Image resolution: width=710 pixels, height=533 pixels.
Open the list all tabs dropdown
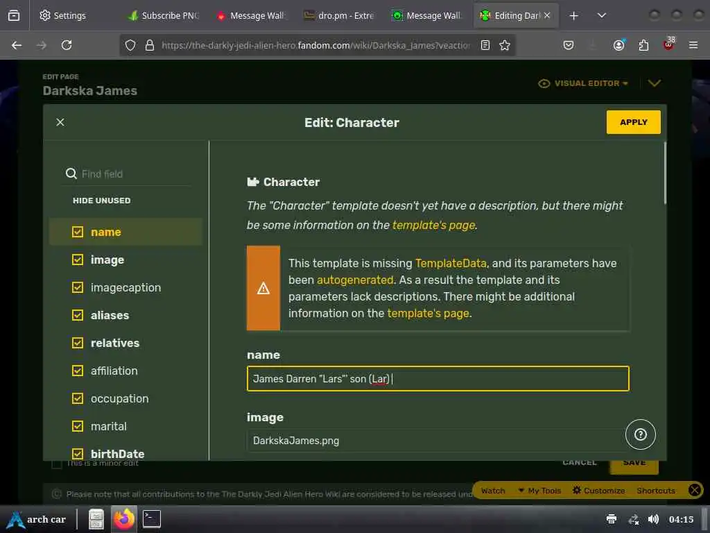coord(601,15)
